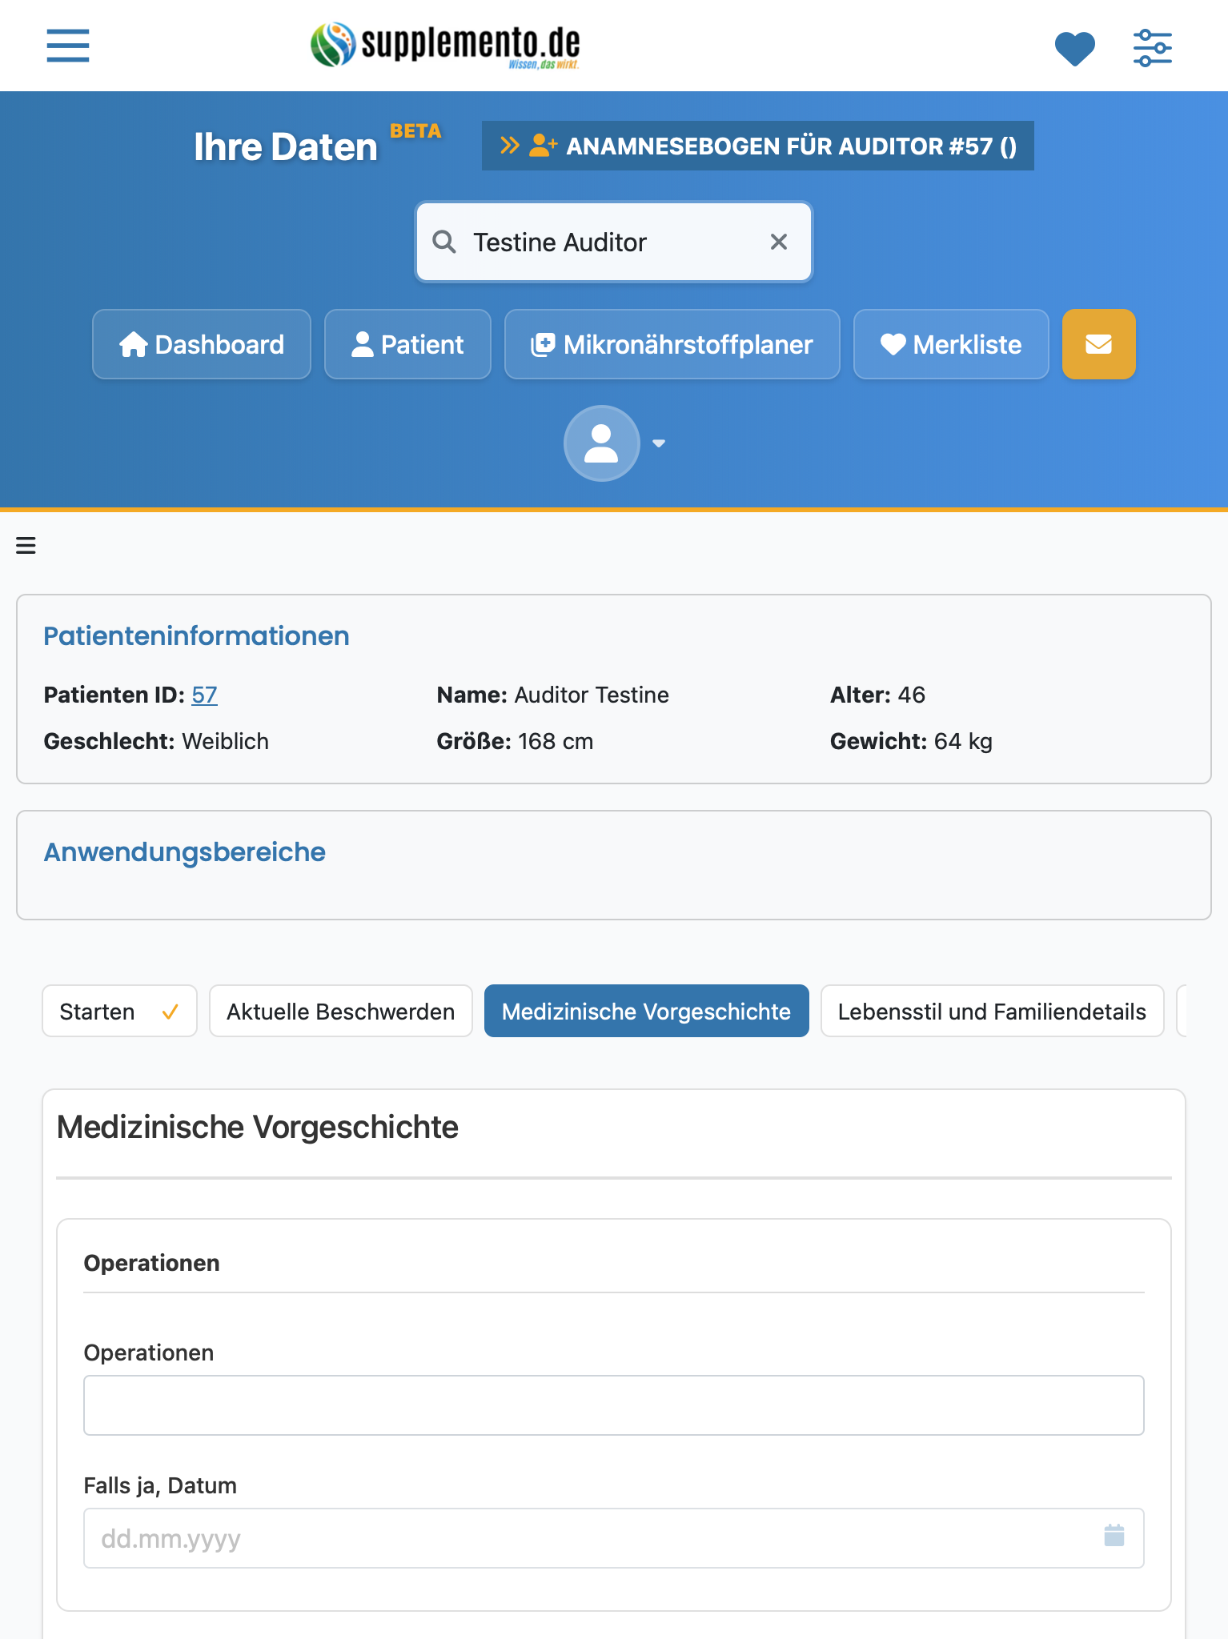Image resolution: width=1228 pixels, height=1639 pixels.
Task: Open the calendar date picker icon
Action: [1114, 1535]
